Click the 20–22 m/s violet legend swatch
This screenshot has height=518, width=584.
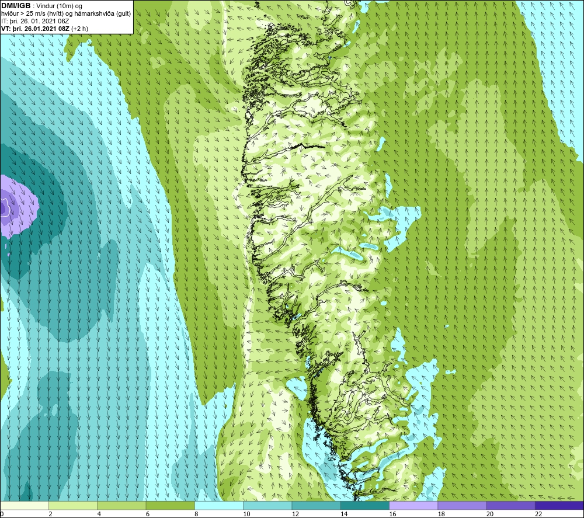pyautogui.click(x=510, y=505)
